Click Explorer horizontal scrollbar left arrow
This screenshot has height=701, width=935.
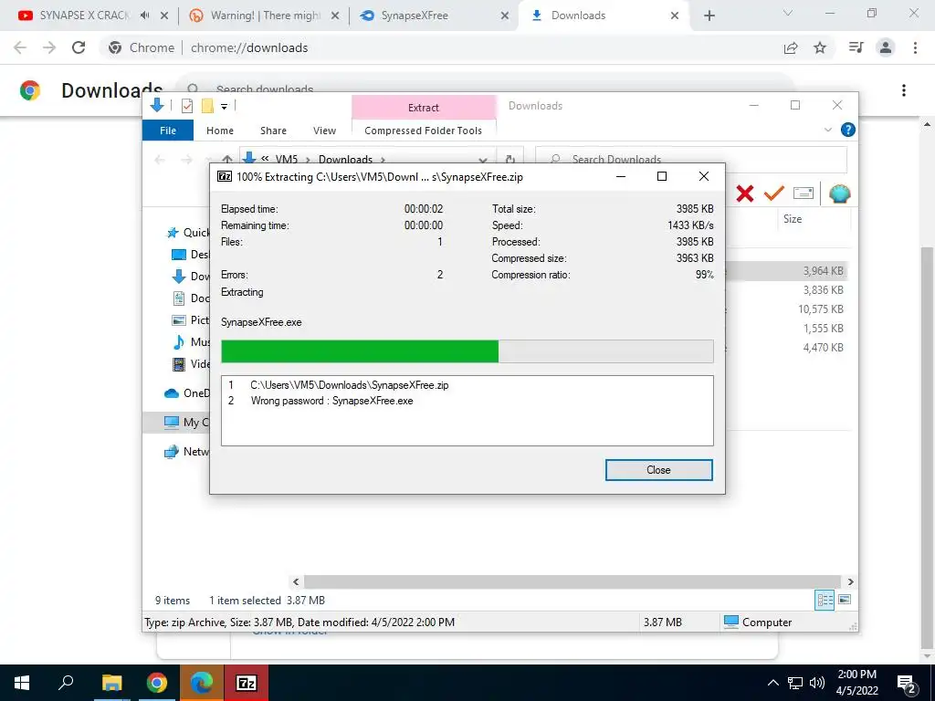(x=297, y=581)
